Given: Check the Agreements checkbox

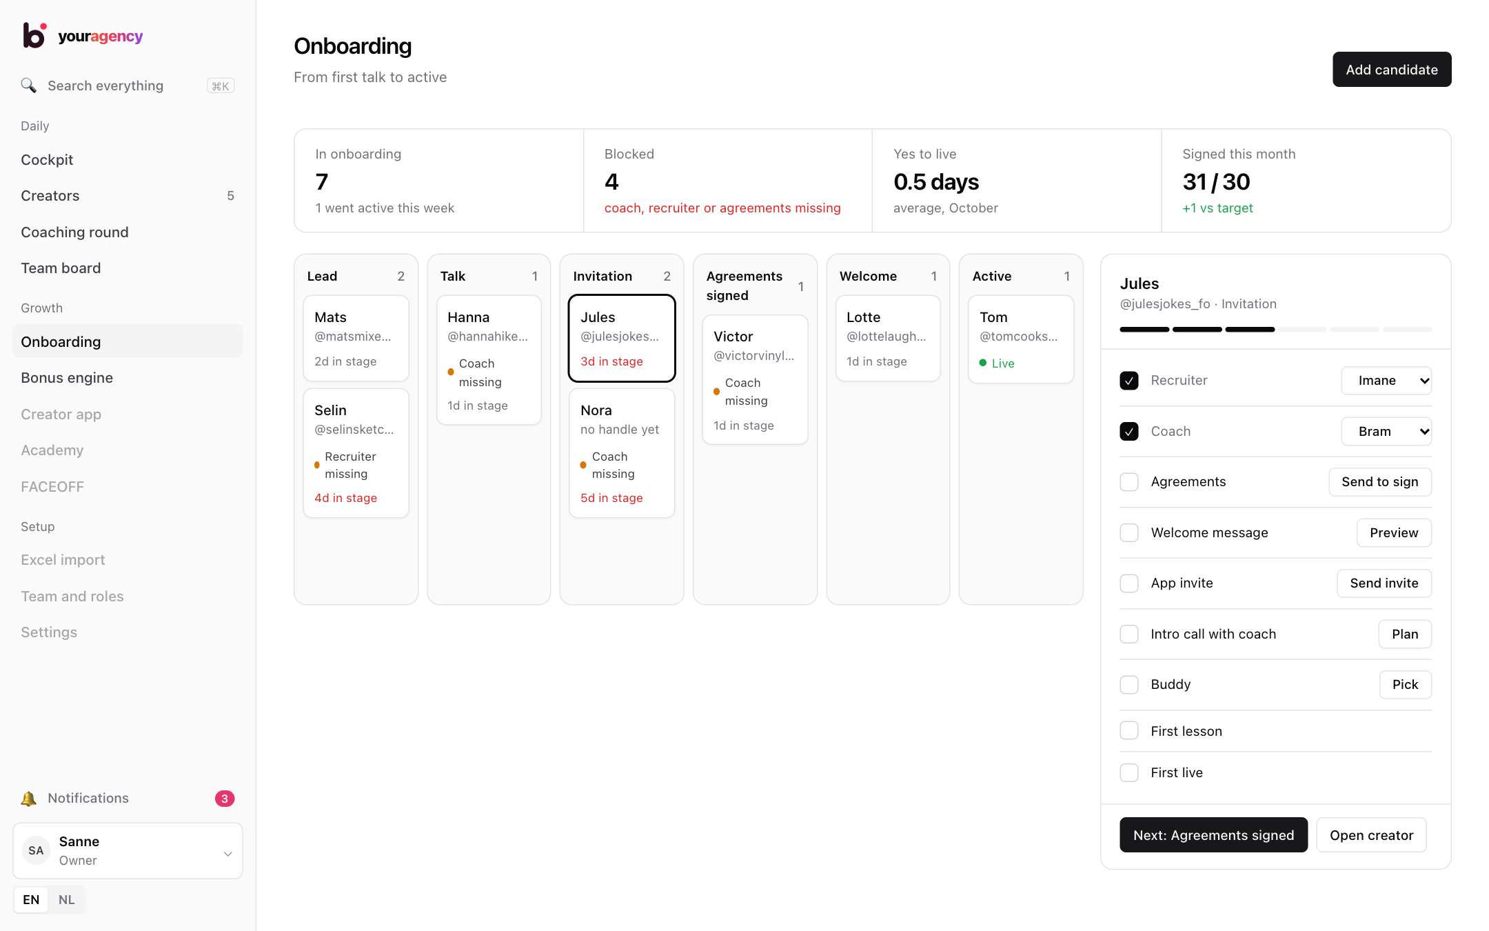Looking at the screenshot, I should [x=1129, y=482].
